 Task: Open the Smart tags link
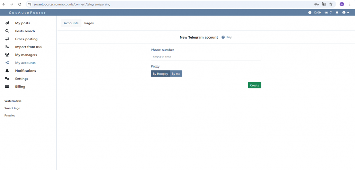click(x=12, y=108)
